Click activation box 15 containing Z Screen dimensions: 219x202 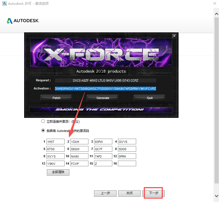coord(103,163)
